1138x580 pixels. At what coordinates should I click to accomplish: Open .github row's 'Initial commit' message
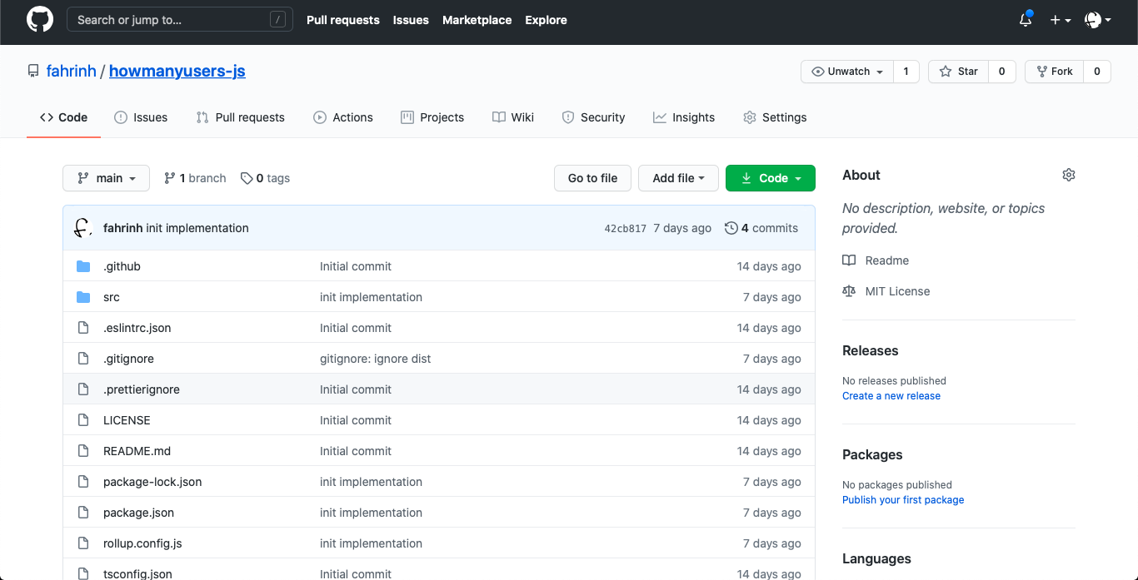pos(356,266)
